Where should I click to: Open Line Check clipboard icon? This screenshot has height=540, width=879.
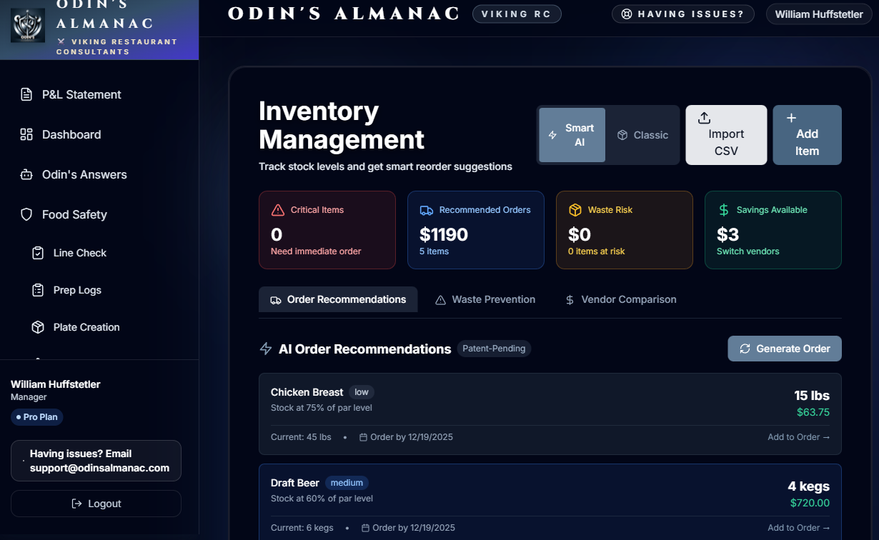[x=38, y=253]
